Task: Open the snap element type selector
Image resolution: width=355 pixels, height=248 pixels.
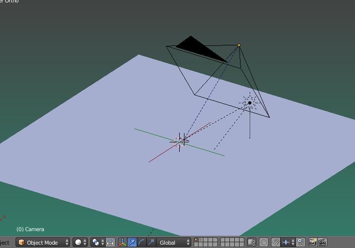Action: [x=288, y=242]
